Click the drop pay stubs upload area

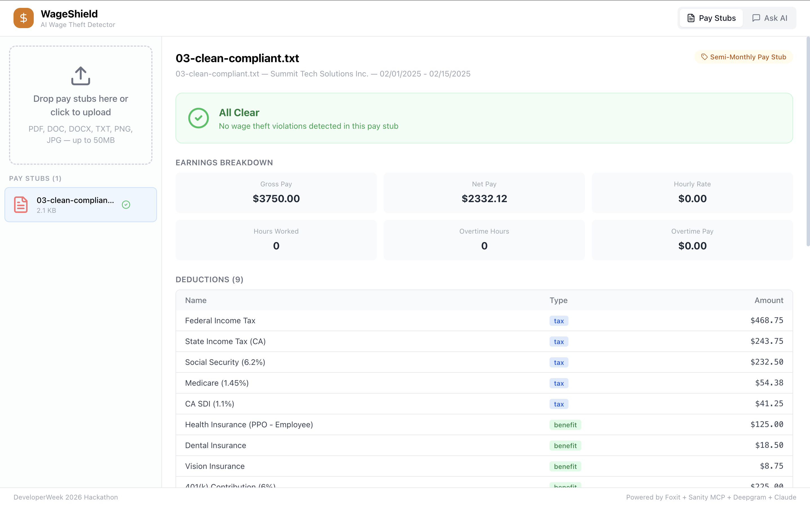pos(81,105)
